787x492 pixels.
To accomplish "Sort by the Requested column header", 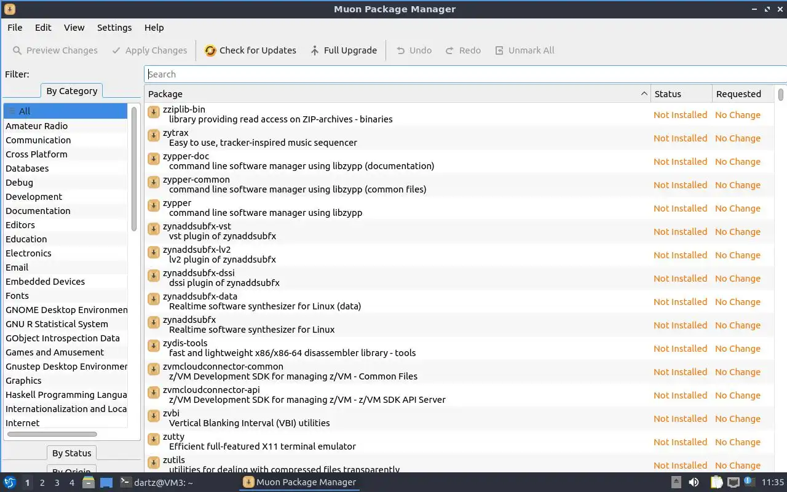I will (743, 94).
